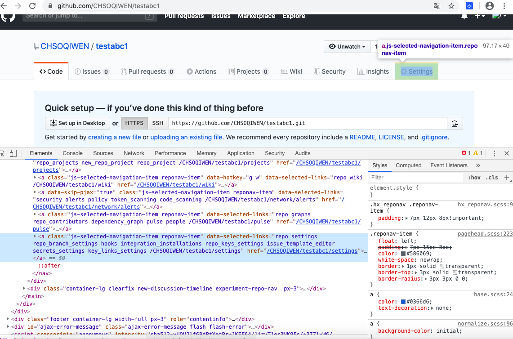513x339 pixels.
Task: Expand the ajax-error-message div node
Action: (x=8, y=326)
